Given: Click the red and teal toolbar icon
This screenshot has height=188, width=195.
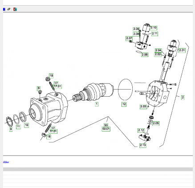Looking at the screenshot, I should 15,9.
